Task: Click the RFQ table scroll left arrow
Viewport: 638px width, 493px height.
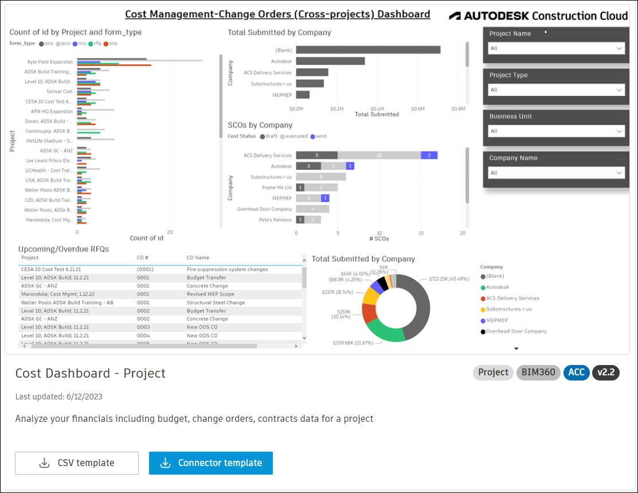Action: pyautogui.click(x=25, y=346)
